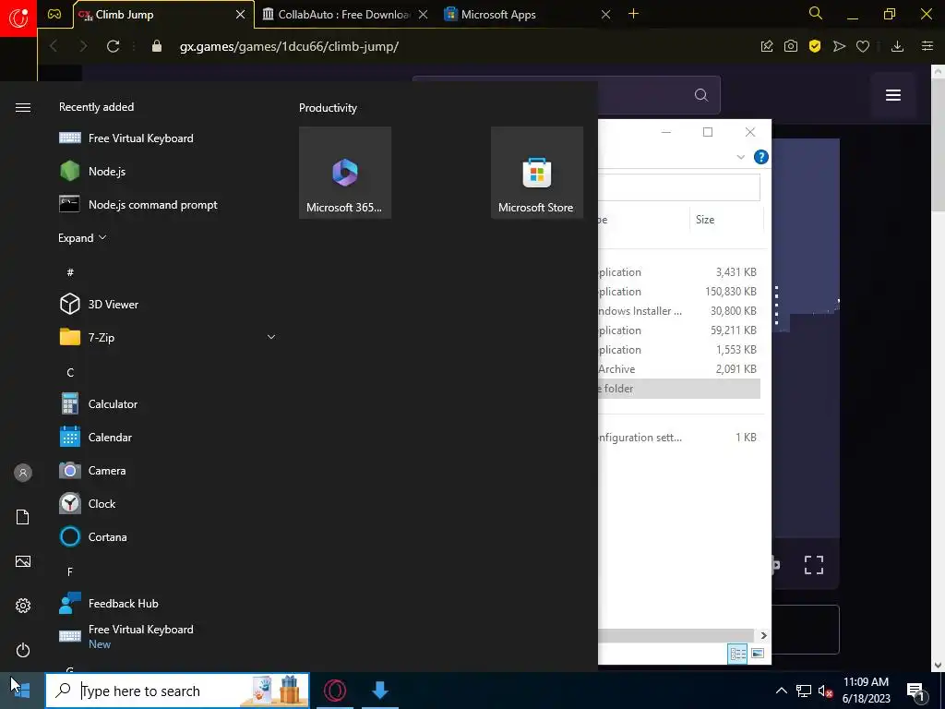Go back in the browser
The width and height of the screenshot is (945, 709).
coord(54,46)
